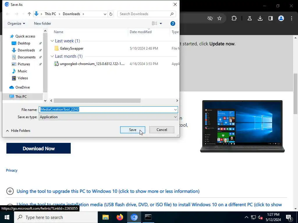298x223 pixels.
Task: Collapse the Last week group
Action: (52, 41)
